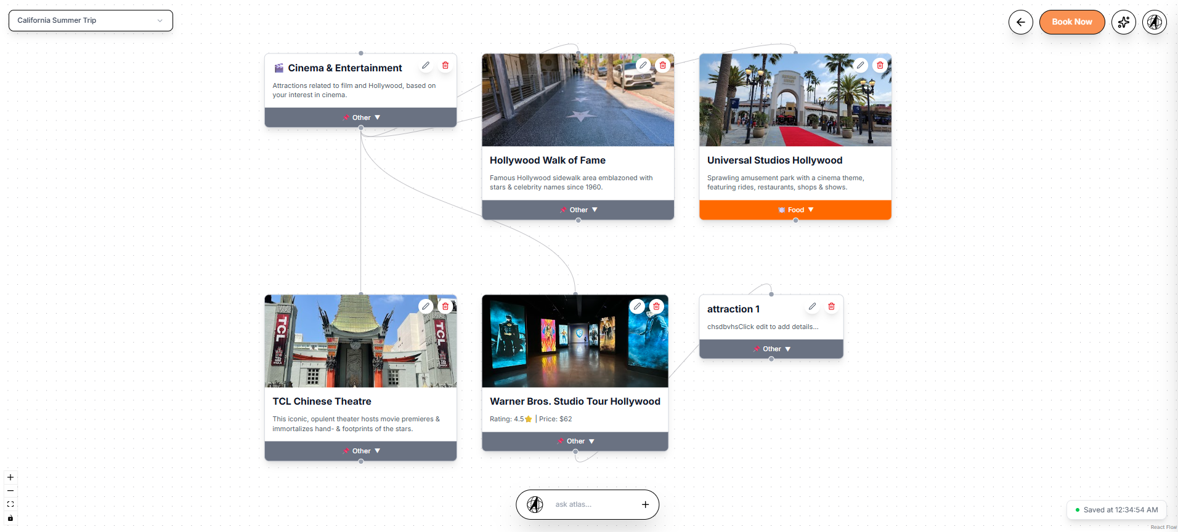Click the Universal Studios description text
The image size is (1178, 532).
coord(786,183)
